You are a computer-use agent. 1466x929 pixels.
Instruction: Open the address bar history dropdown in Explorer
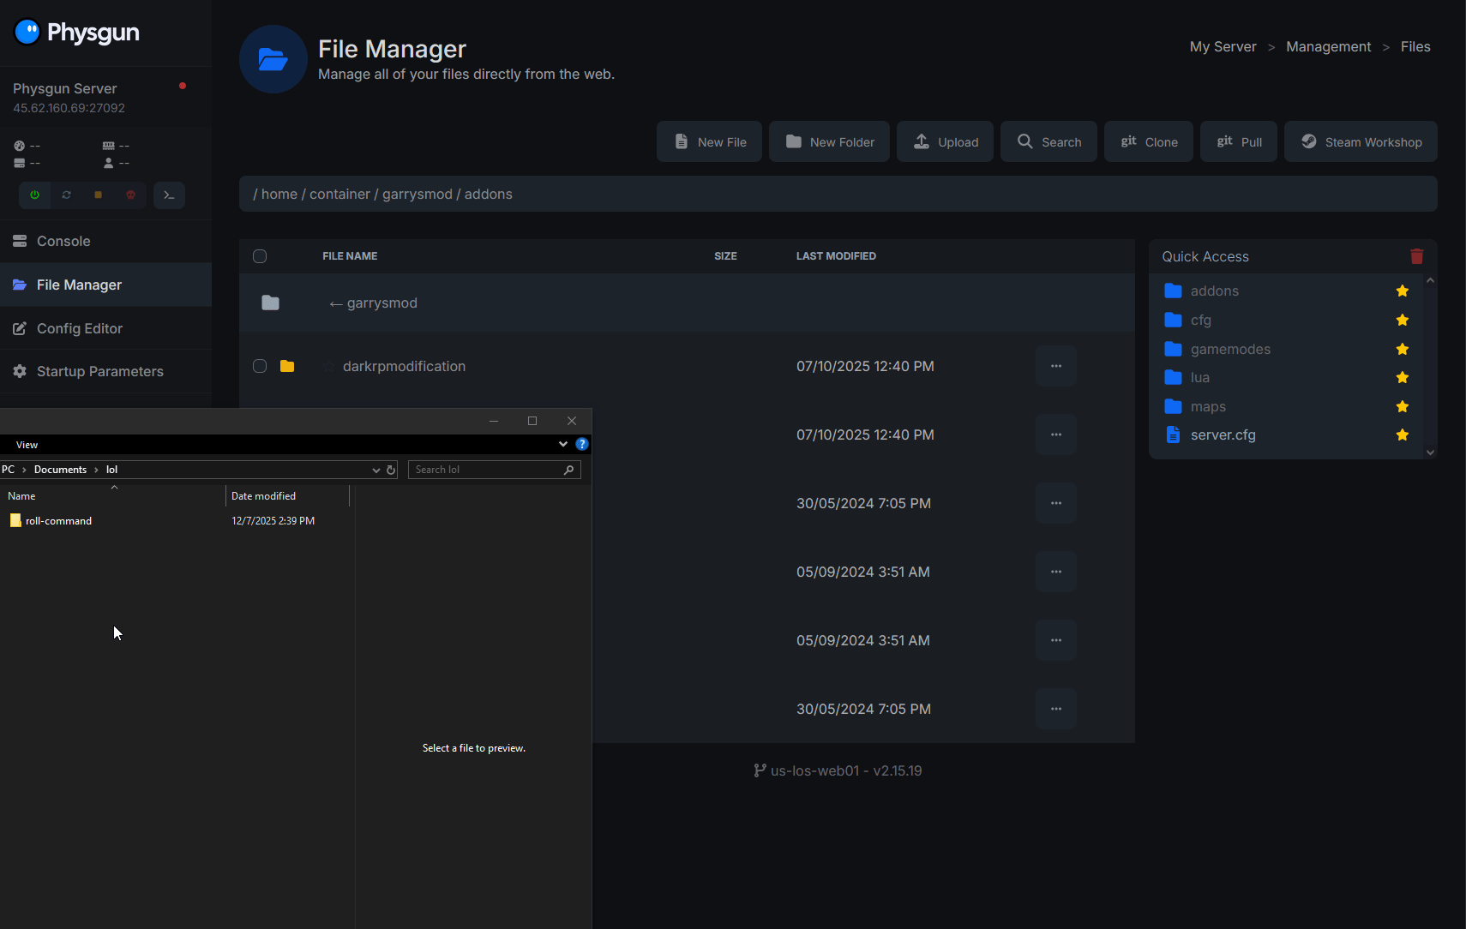pos(376,470)
